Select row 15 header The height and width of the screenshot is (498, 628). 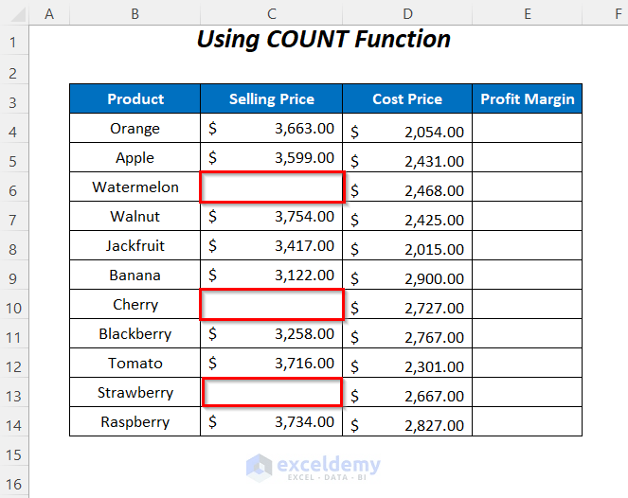point(14,452)
